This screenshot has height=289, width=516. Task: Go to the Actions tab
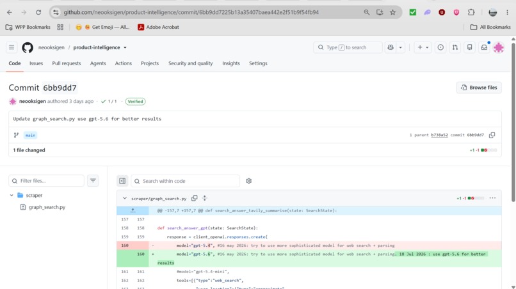[124, 63]
